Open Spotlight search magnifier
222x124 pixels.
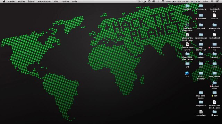212,1
